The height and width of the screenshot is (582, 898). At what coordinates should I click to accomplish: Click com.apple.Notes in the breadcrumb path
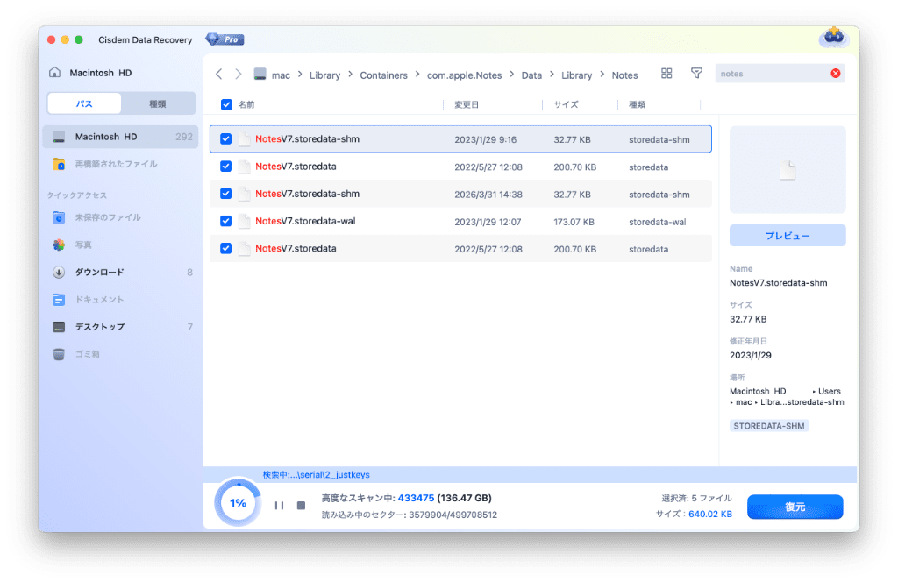coord(464,75)
